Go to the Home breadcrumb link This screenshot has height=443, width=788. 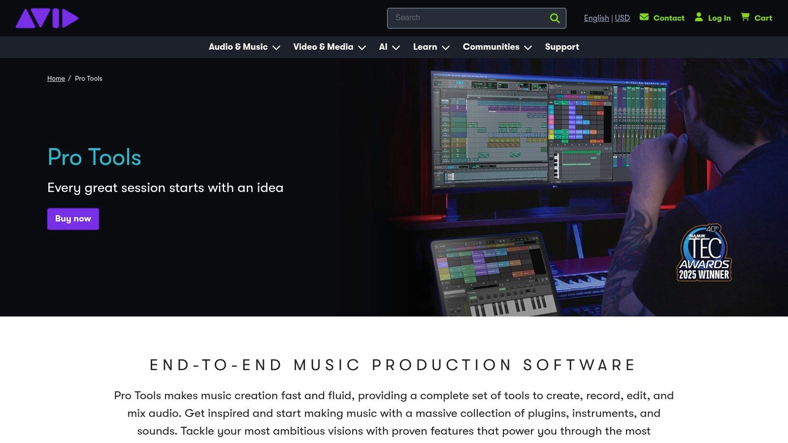click(x=56, y=78)
